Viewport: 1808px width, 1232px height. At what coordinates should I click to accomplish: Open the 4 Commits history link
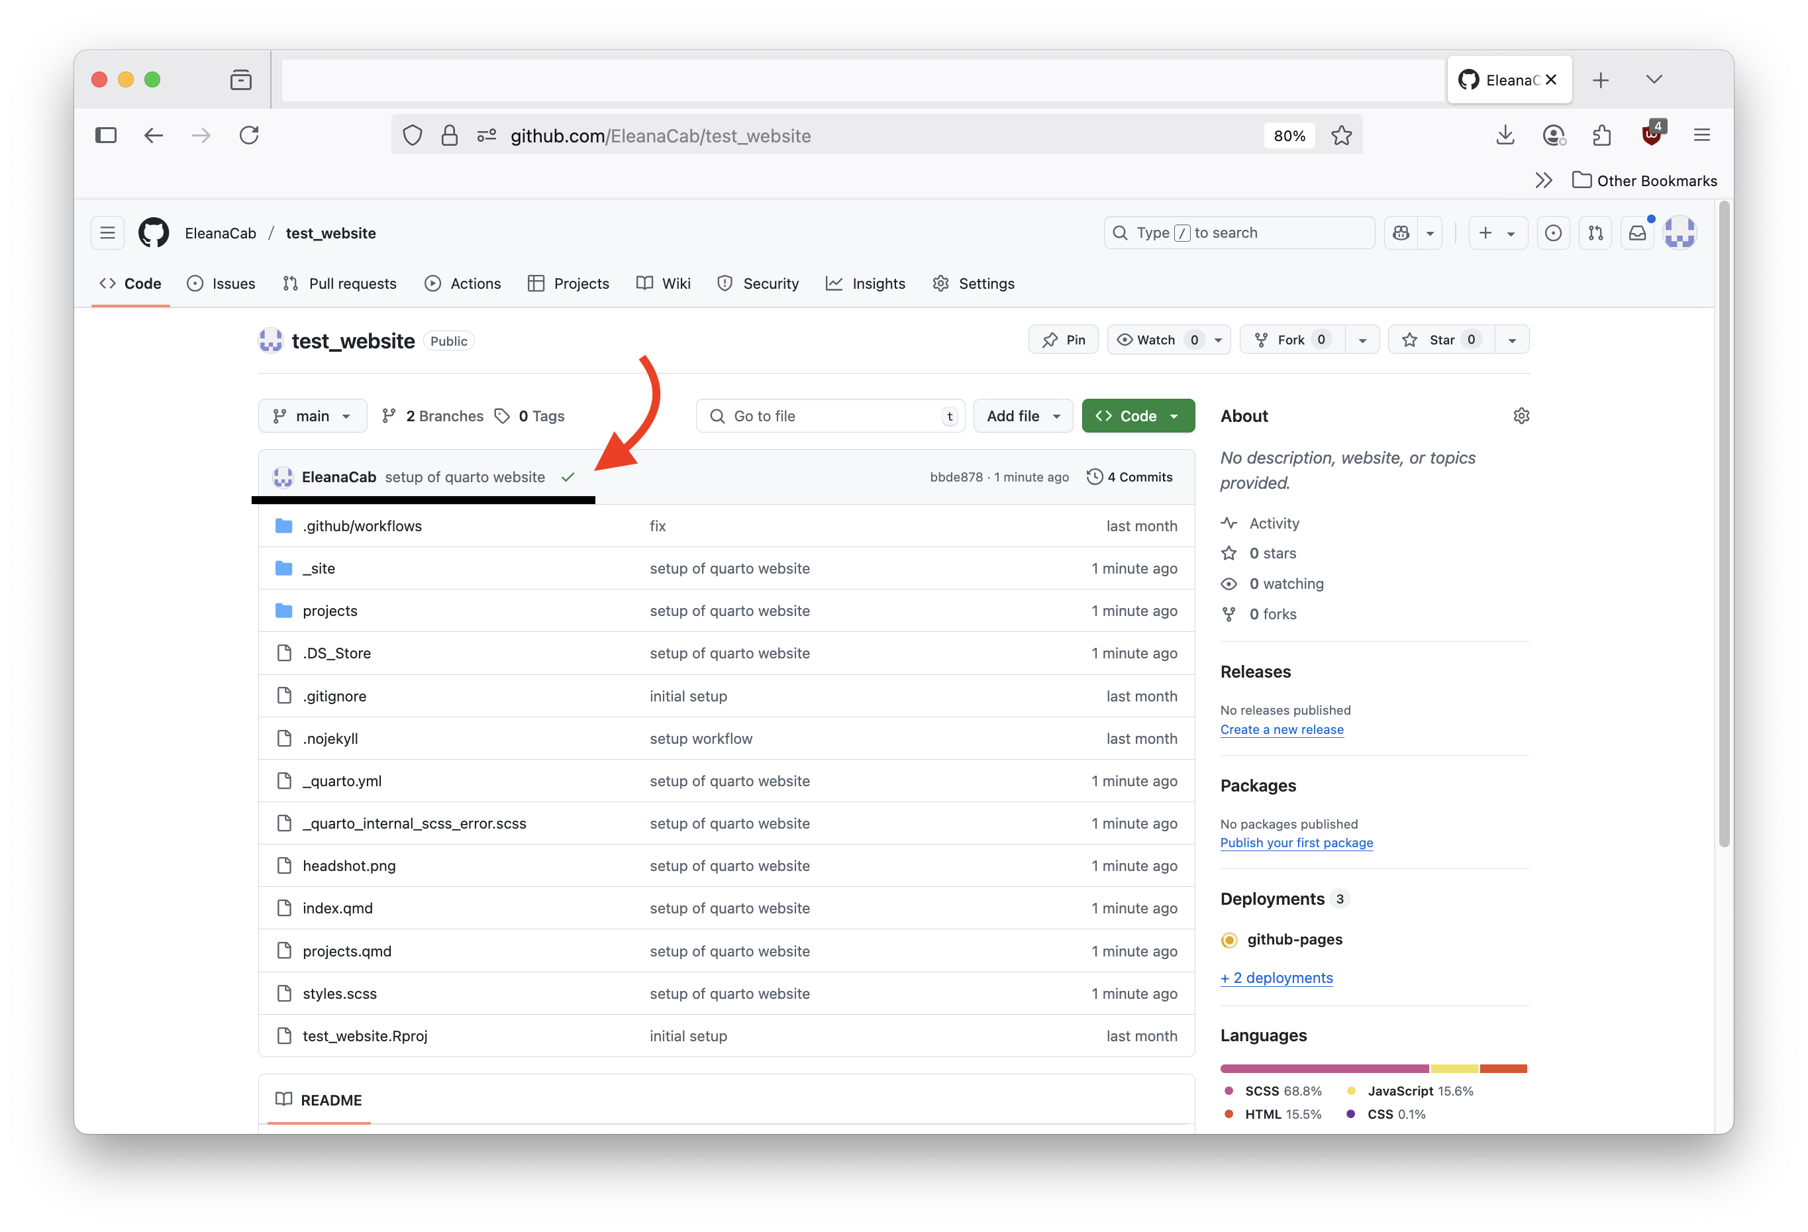point(1130,477)
